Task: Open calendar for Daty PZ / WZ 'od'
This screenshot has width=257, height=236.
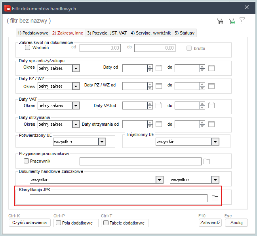Action: (x=159, y=86)
